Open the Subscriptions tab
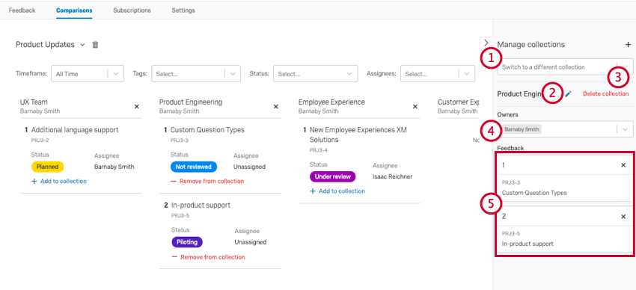This screenshot has height=290, width=636. click(x=132, y=10)
